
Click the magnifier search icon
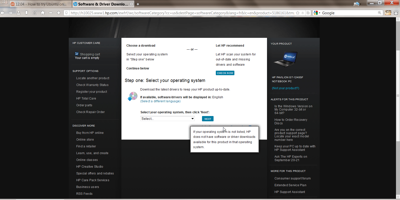pyautogui.click(x=380, y=13)
